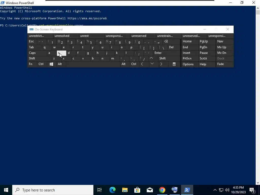Tap the context menu key on the keyboard
Image resolution: width=260 pixels, height=195 pixels.
174,64
